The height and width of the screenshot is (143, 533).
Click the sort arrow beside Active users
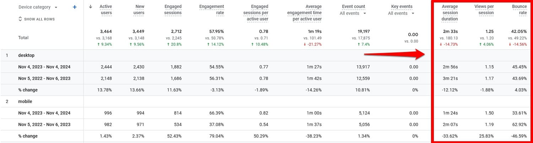(x=91, y=6)
